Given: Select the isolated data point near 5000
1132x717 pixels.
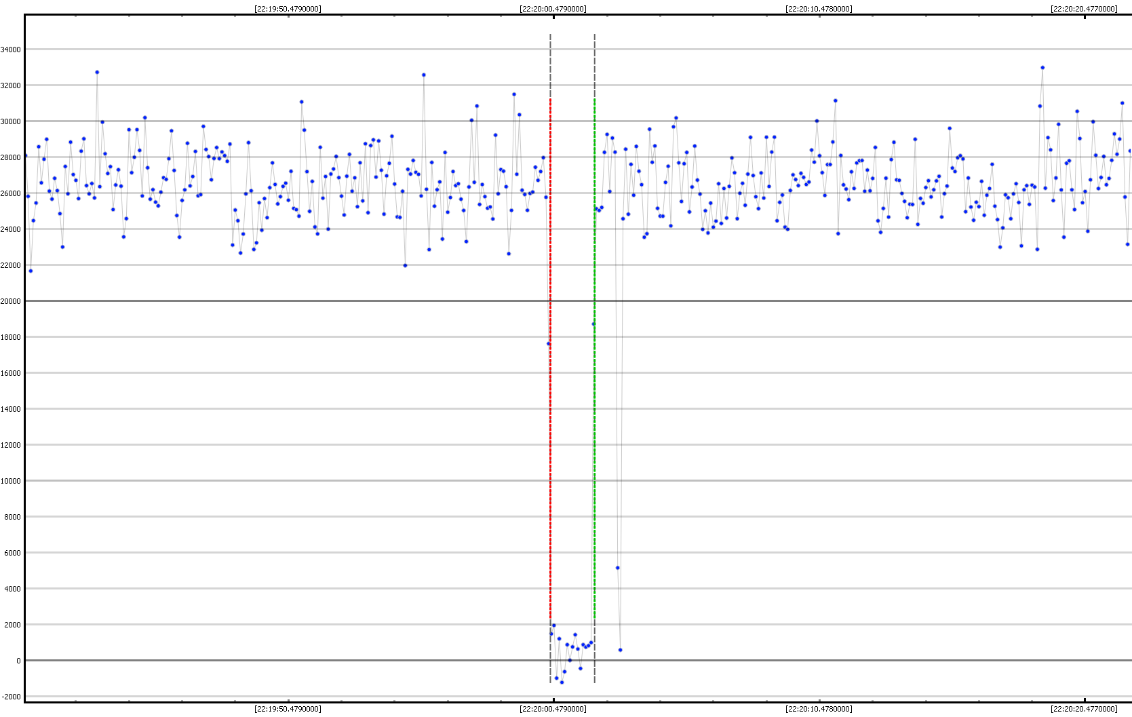Looking at the screenshot, I should pyautogui.click(x=617, y=568).
